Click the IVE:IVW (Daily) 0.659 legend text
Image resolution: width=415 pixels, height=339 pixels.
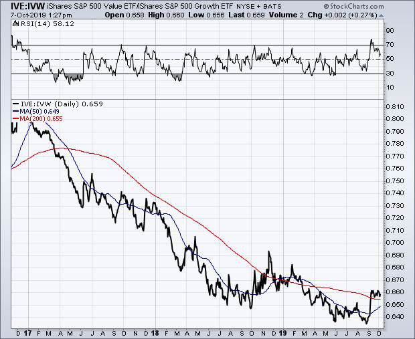pos(62,104)
